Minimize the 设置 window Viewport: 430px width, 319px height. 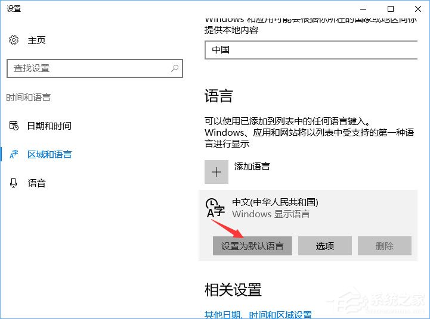[x=363, y=9]
